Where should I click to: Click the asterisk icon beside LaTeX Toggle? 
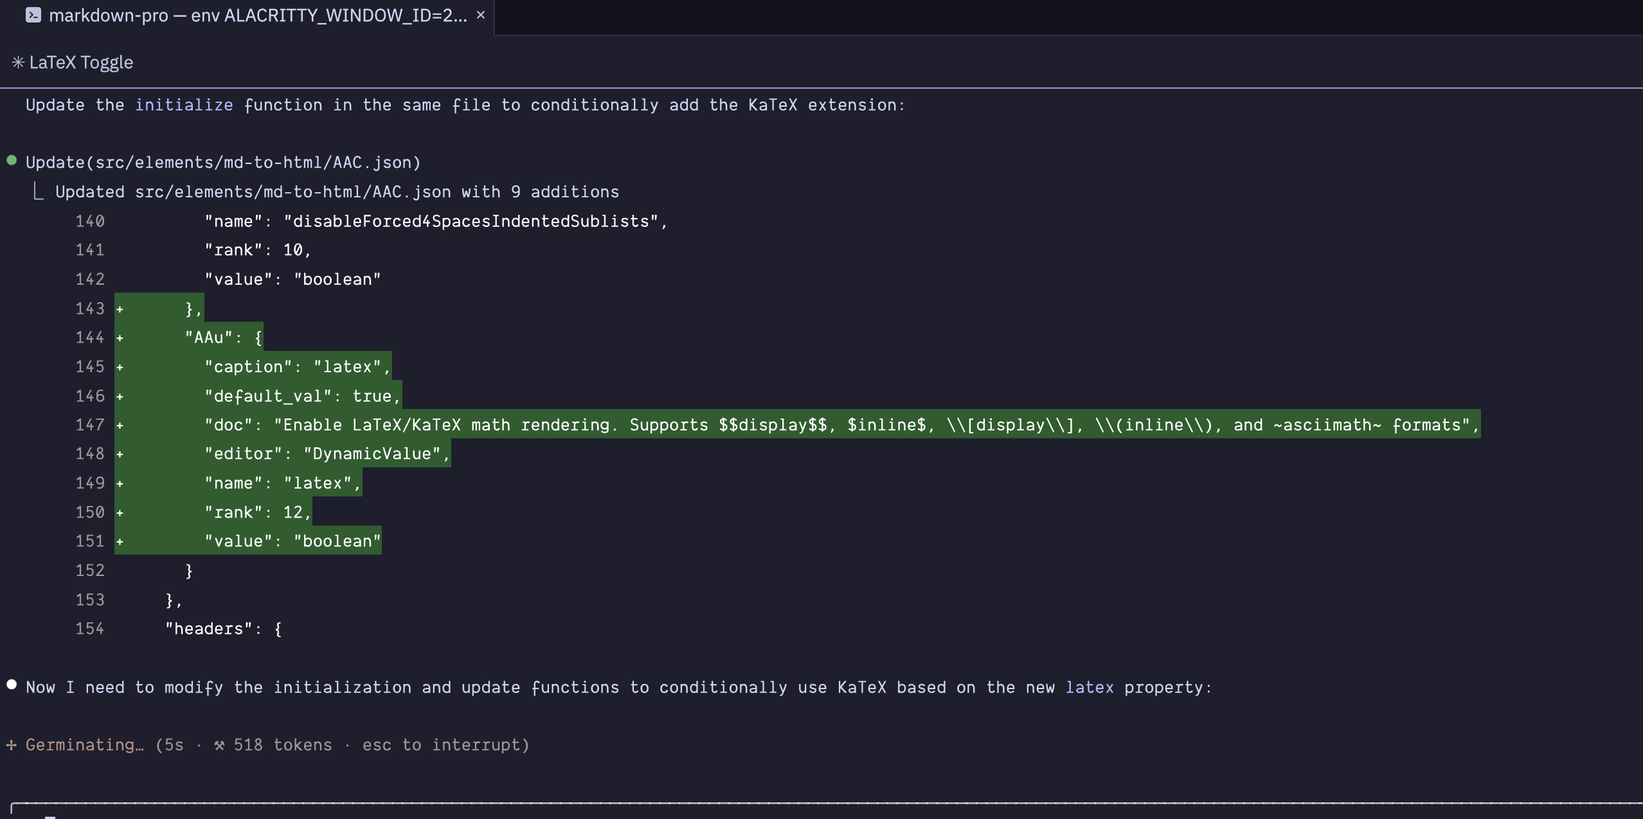[x=18, y=62]
